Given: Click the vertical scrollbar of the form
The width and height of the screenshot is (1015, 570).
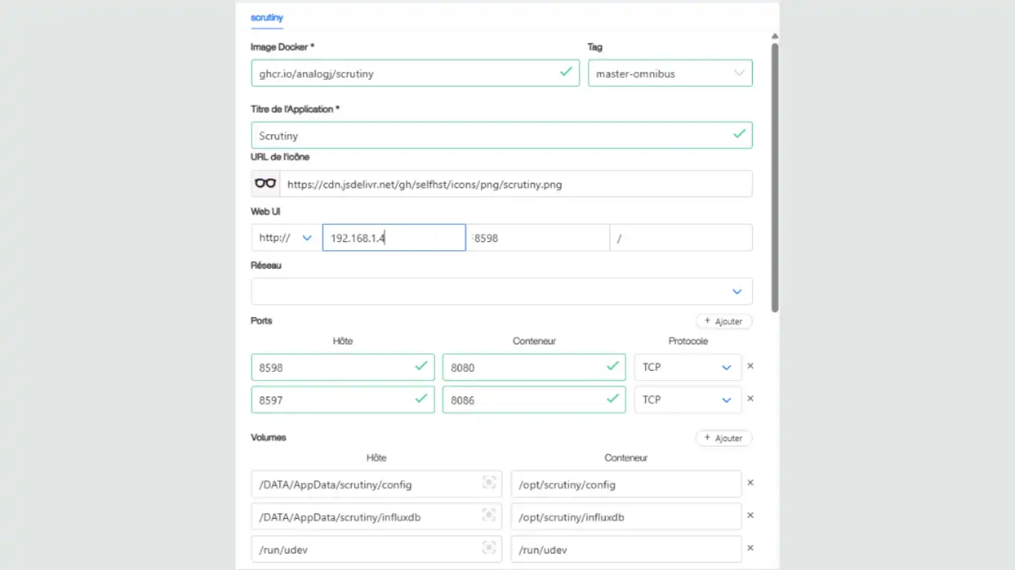Looking at the screenshot, I should [x=775, y=177].
